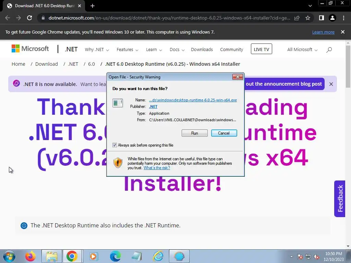Expand the All Microsoft dropdown
Image resolution: width=351 pixels, height=263 pixels.
[x=302, y=50]
